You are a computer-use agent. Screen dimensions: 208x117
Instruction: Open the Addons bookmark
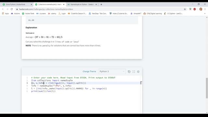point(15,14)
